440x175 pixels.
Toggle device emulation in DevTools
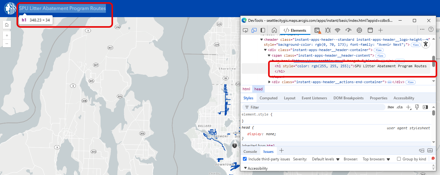click(254, 30)
